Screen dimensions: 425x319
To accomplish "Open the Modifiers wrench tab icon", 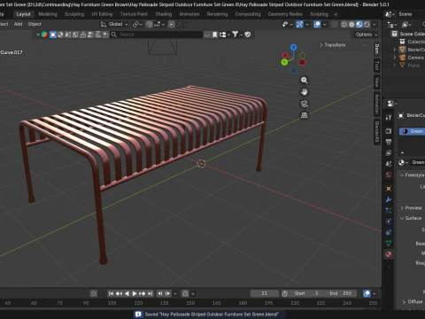I will (x=389, y=199).
